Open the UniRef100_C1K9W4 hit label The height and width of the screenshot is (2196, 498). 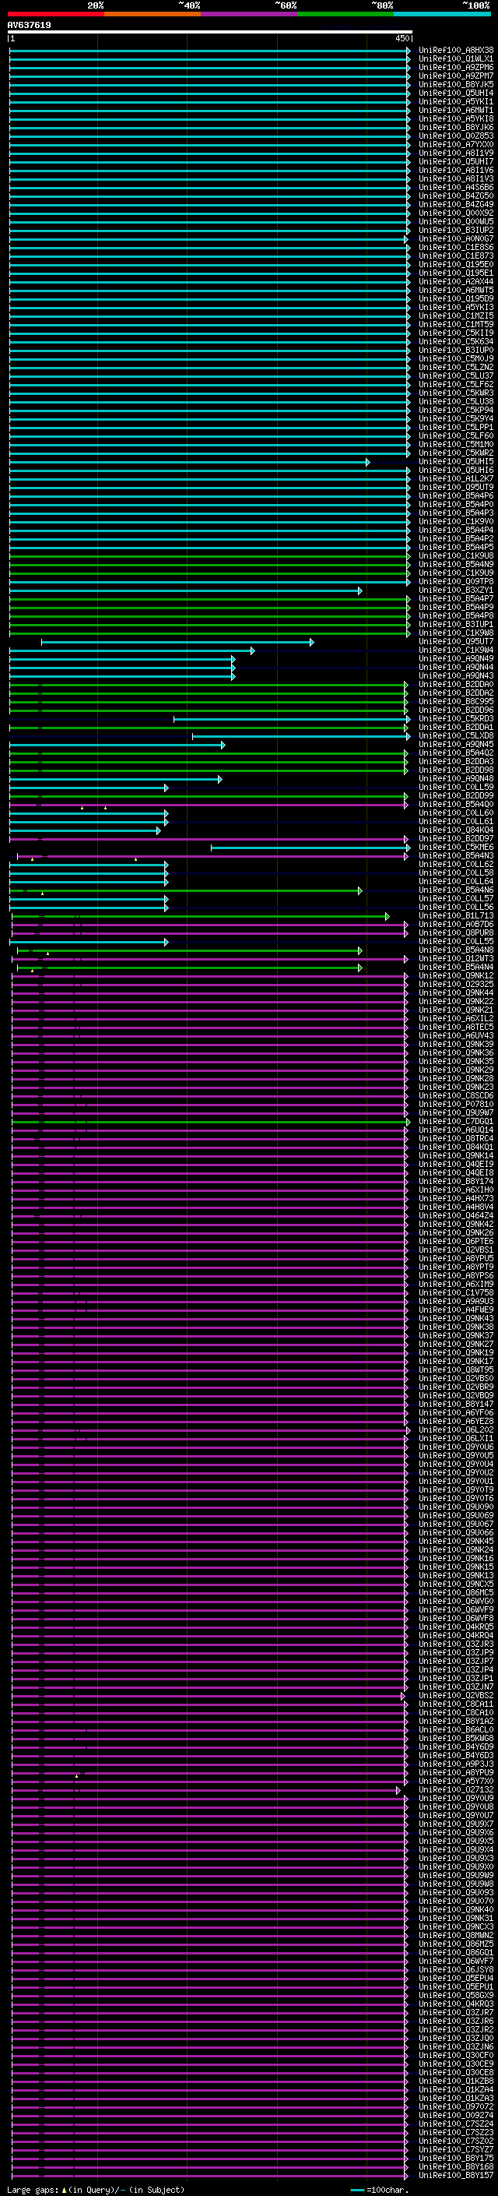pos(455,650)
